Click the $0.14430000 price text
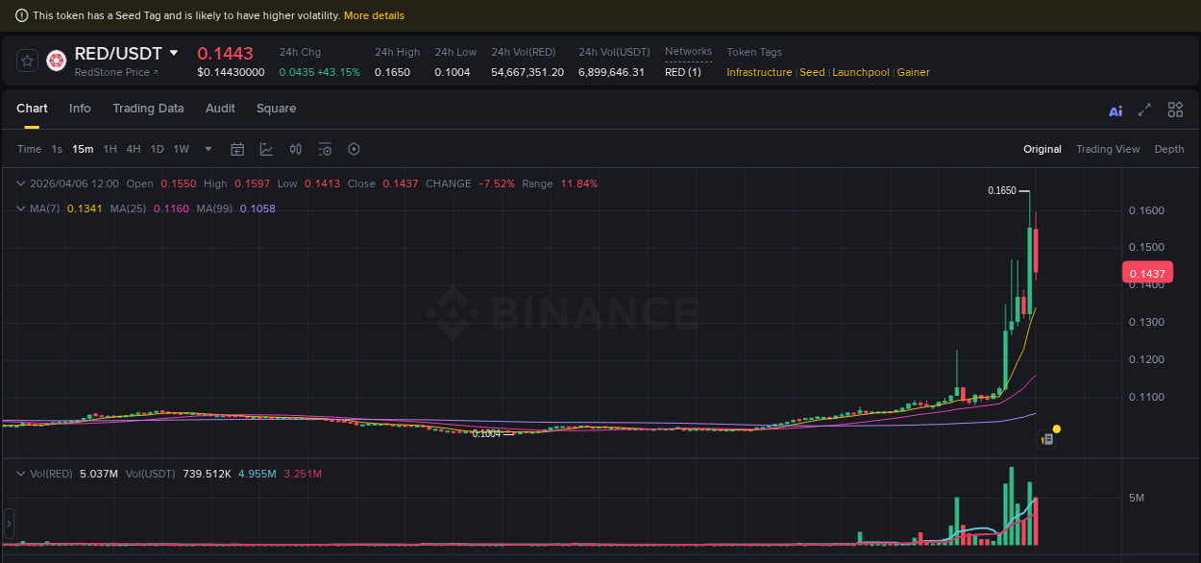 click(231, 72)
